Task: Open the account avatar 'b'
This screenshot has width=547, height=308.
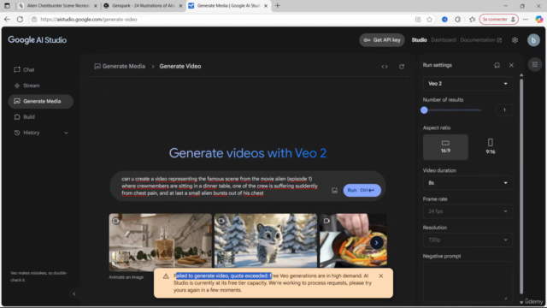Action: pyautogui.click(x=533, y=40)
